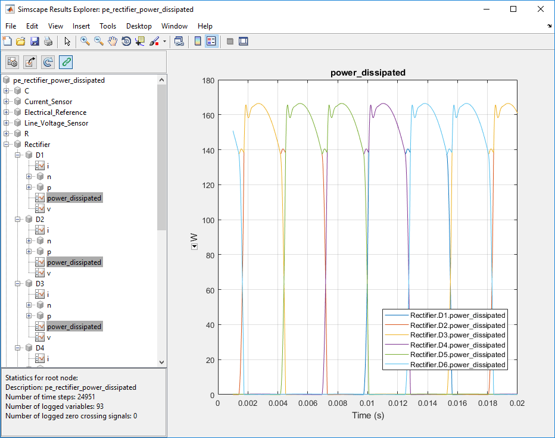The width and height of the screenshot is (555, 438).
Task: Select the Zoom Out tool
Action: tap(99, 41)
